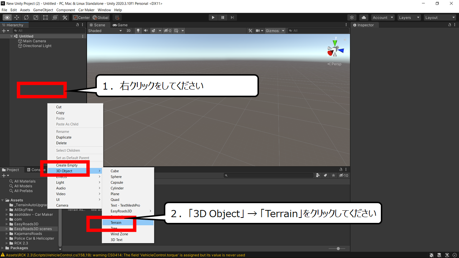The height and width of the screenshot is (258, 459).
Task: Switch to the Game tab
Action: point(120,25)
